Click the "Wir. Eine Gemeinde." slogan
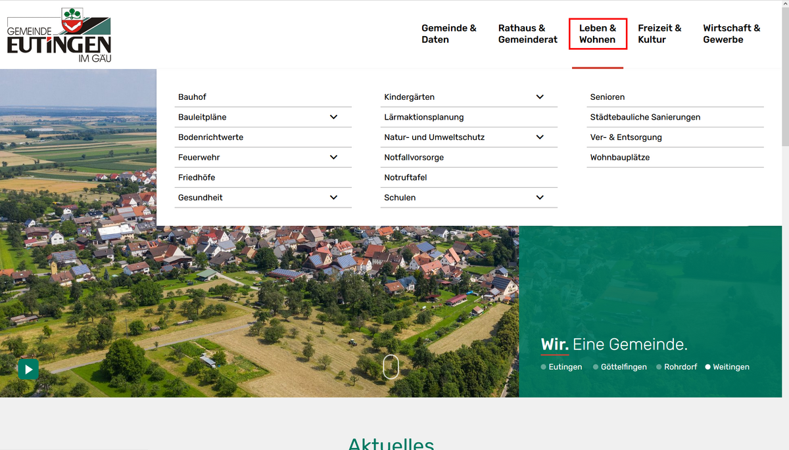The width and height of the screenshot is (789, 450). (614, 344)
